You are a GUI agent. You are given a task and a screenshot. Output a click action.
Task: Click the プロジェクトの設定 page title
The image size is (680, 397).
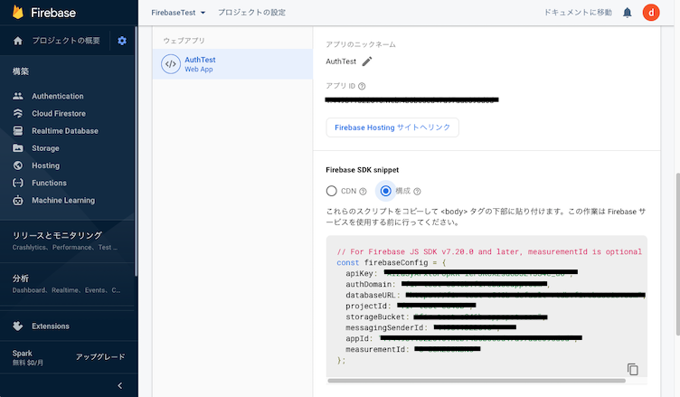251,13
